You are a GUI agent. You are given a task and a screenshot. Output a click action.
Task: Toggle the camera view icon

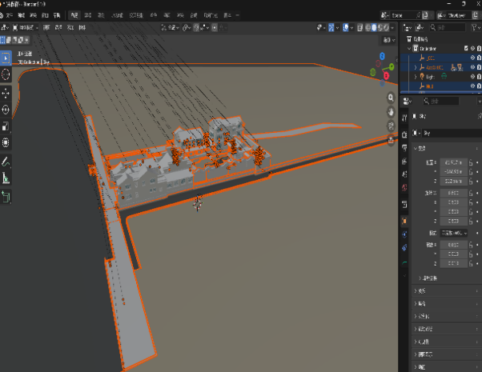point(390,125)
